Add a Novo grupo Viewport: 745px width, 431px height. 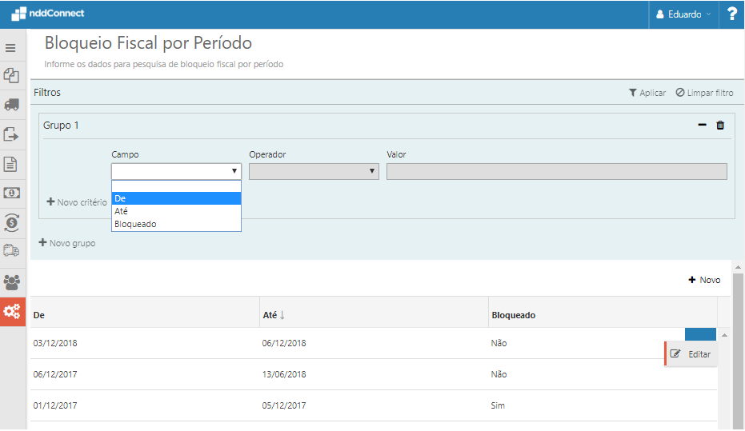coord(67,243)
